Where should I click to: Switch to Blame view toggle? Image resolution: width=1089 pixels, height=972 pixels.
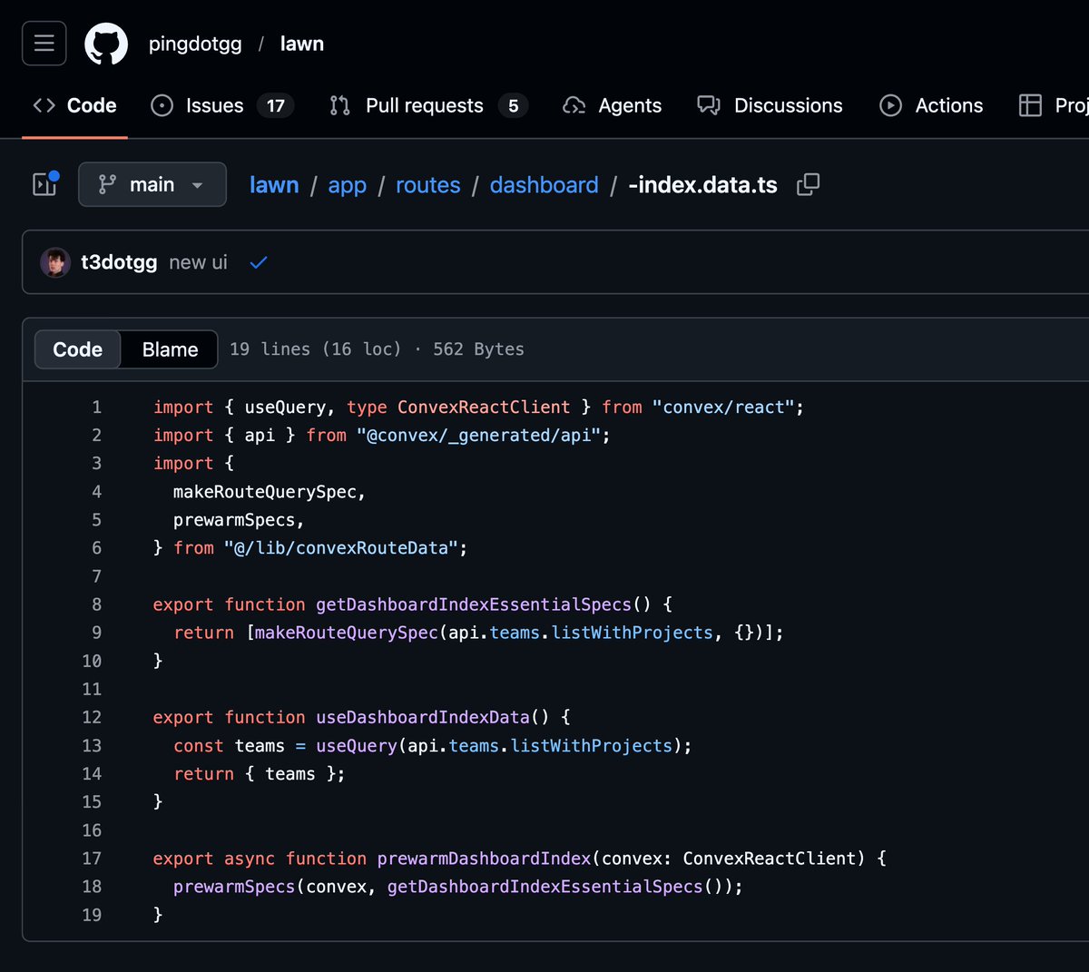170,349
